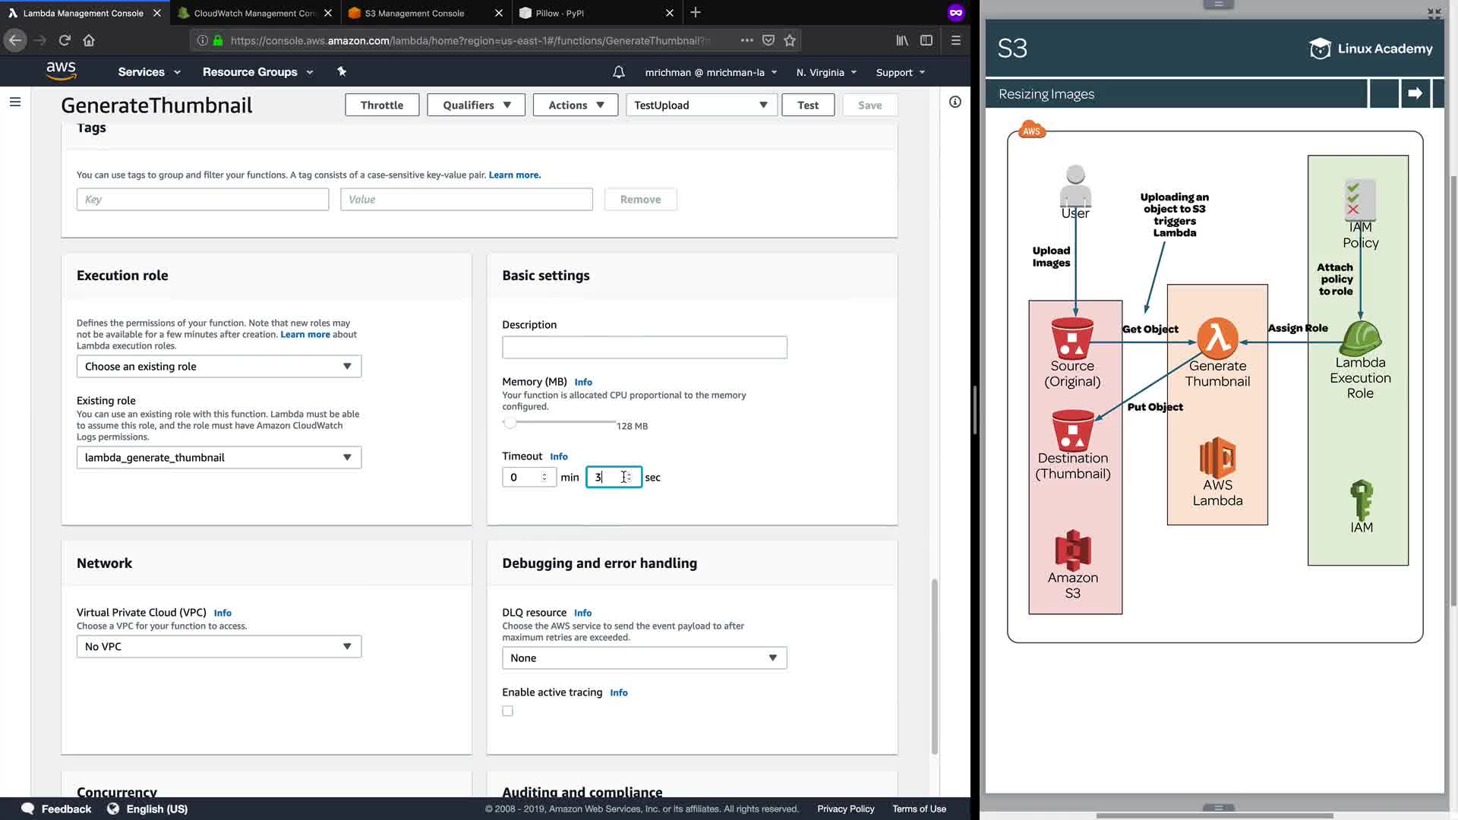Screen dimensions: 1458x820
Task: Expand the Existing role dropdown
Action: click(219, 457)
